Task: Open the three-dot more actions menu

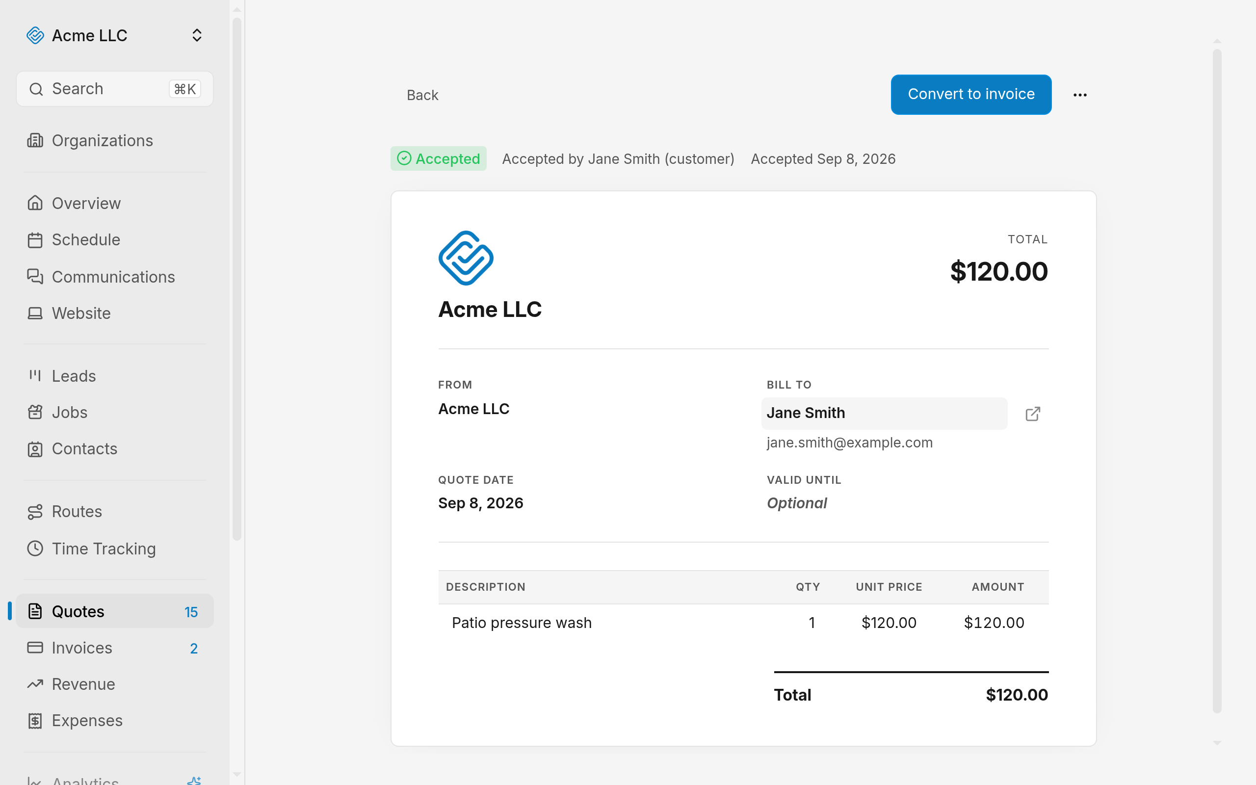Action: (x=1080, y=95)
